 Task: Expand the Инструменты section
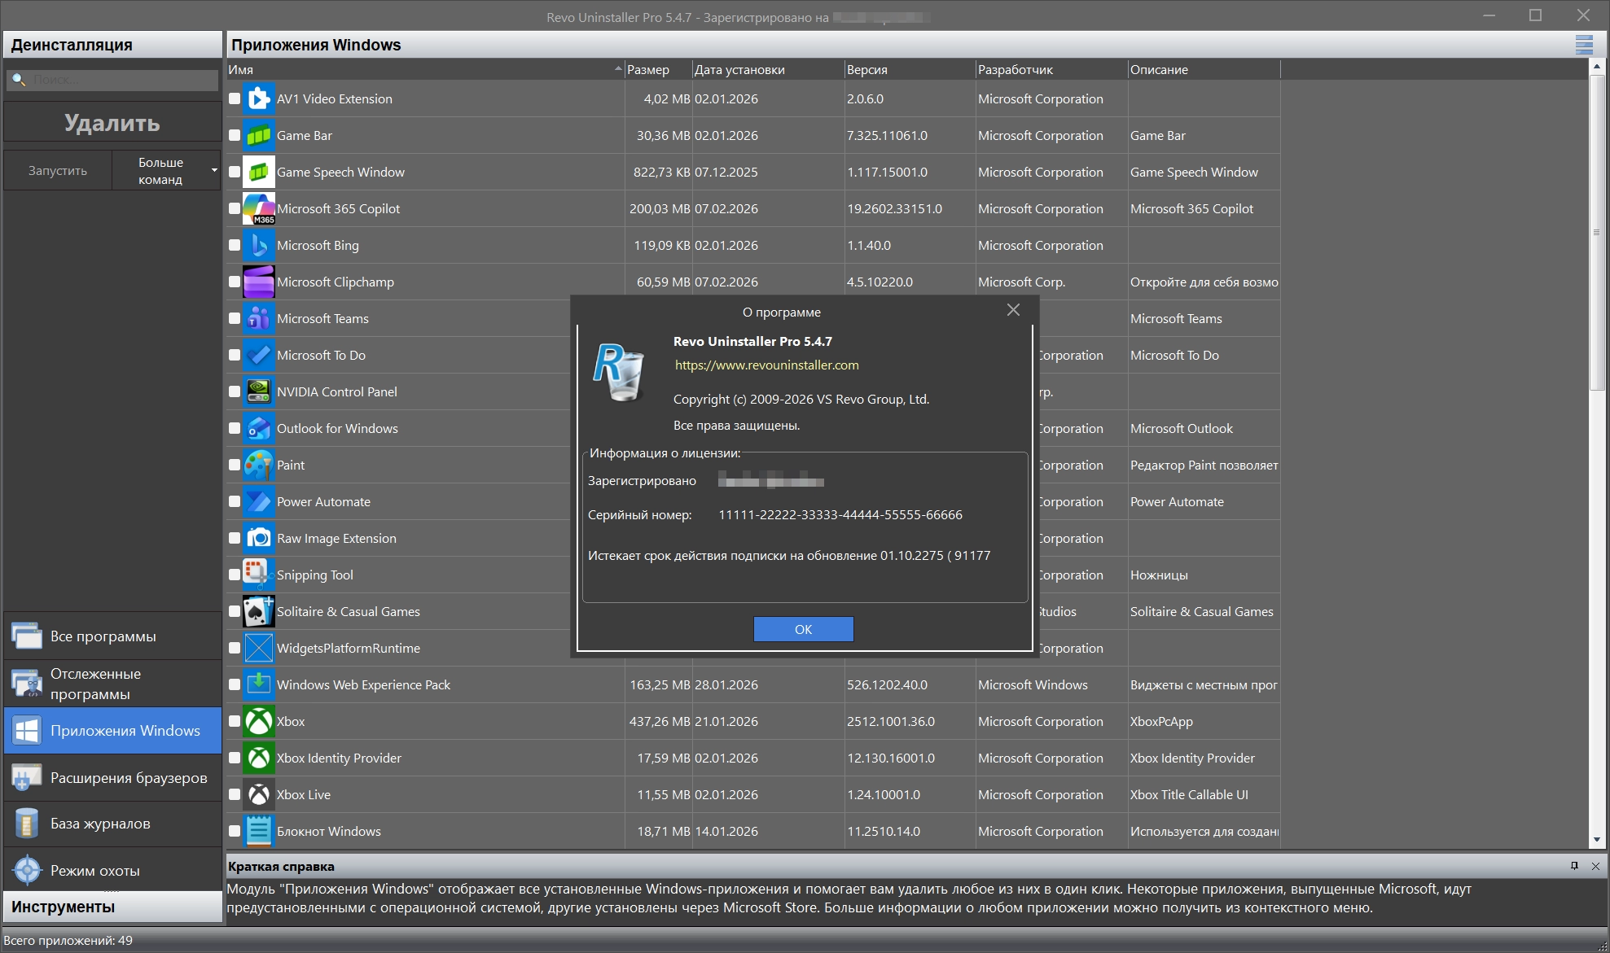coord(112,907)
